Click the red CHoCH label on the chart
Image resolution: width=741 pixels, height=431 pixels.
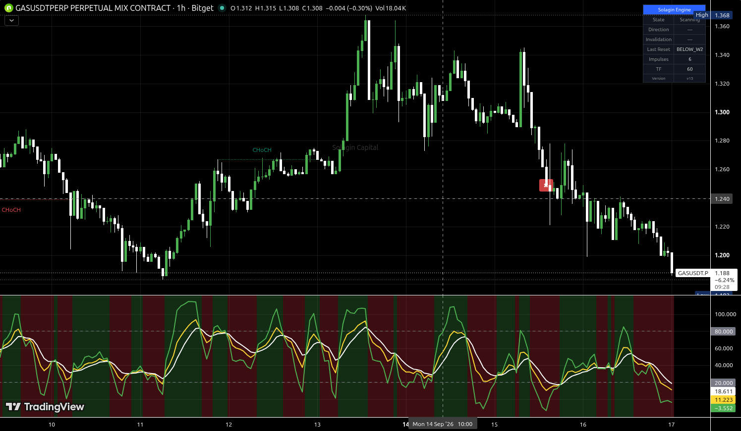(11, 210)
